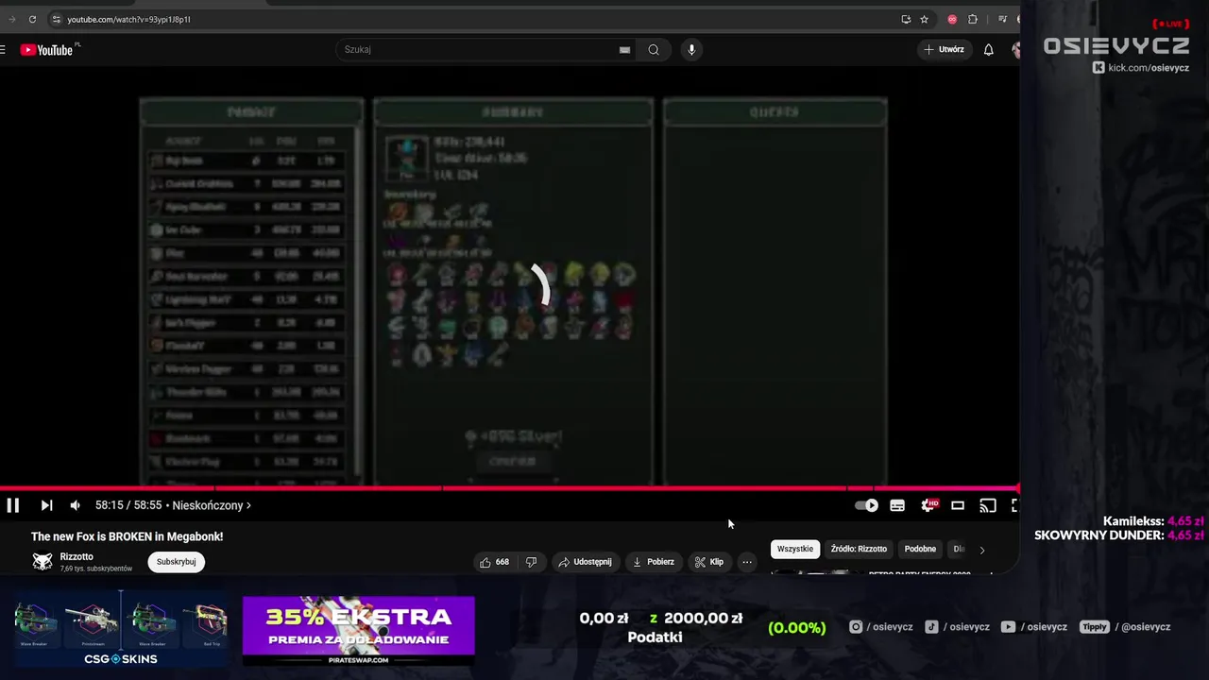Viewport: 1209px width, 680px height.
Task: Pause the YouTube video
Action: 13,505
